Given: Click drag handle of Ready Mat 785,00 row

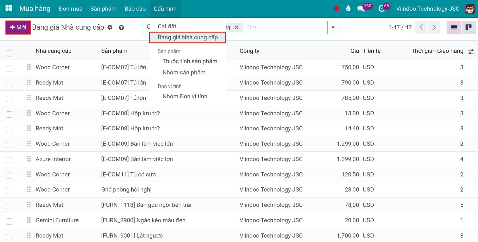Looking at the screenshot, I should (29, 98).
